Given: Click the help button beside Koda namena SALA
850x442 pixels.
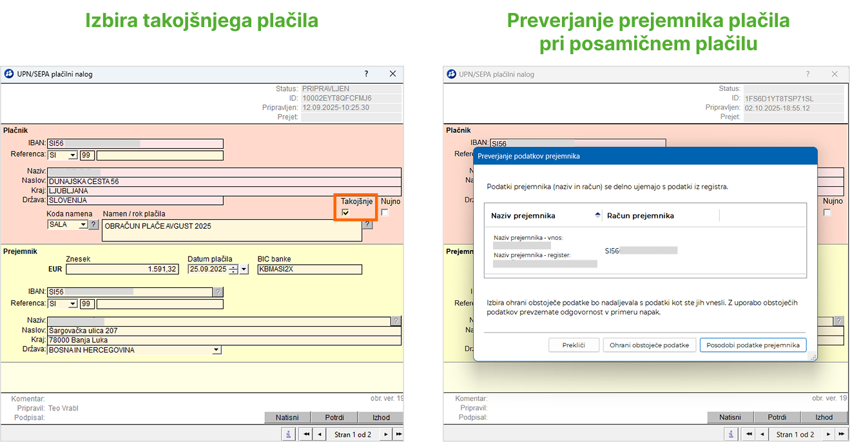Looking at the screenshot, I should coord(93,225).
